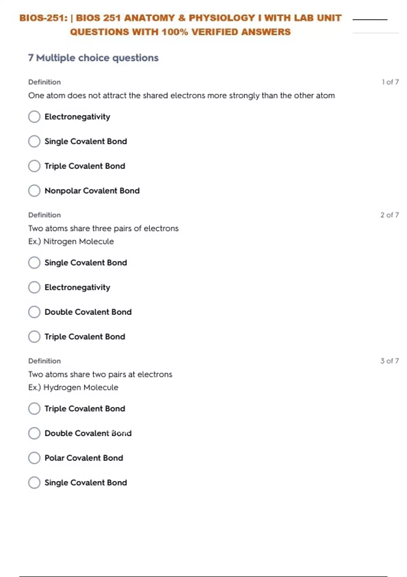407x577 pixels.
Task: Choose Single Covalent Bond in question 3
Action: pos(34,483)
